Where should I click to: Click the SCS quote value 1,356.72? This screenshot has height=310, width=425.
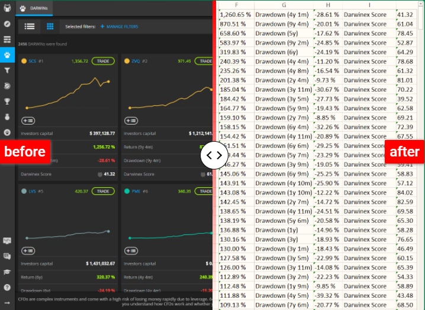tap(80, 61)
